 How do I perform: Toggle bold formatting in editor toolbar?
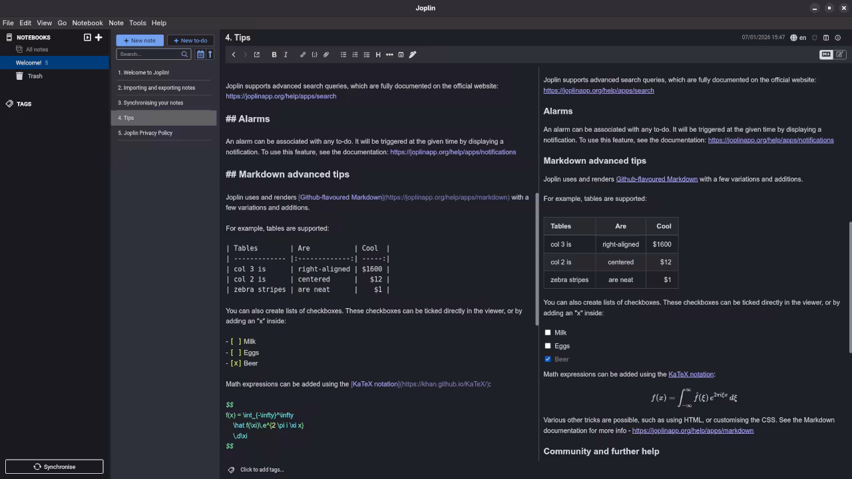(x=274, y=55)
